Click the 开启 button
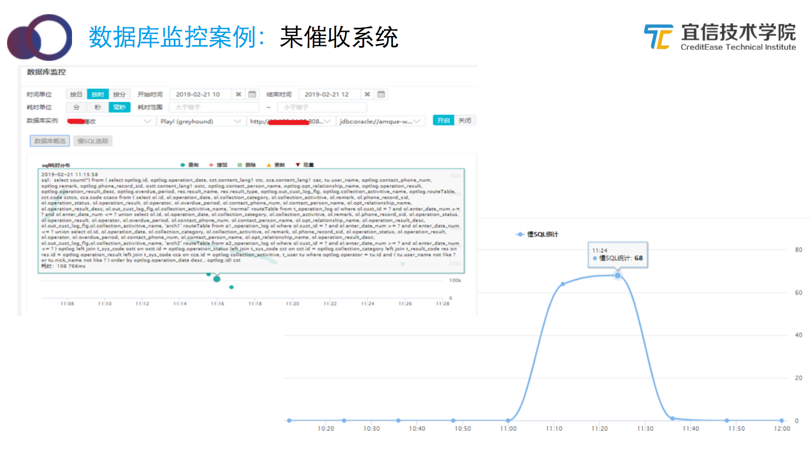811x452 pixels. 444,121
